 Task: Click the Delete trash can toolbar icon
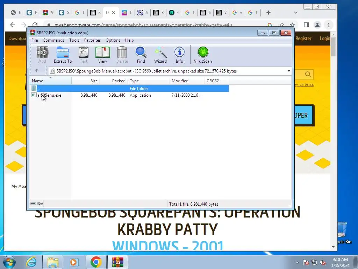tap(122, 55)
